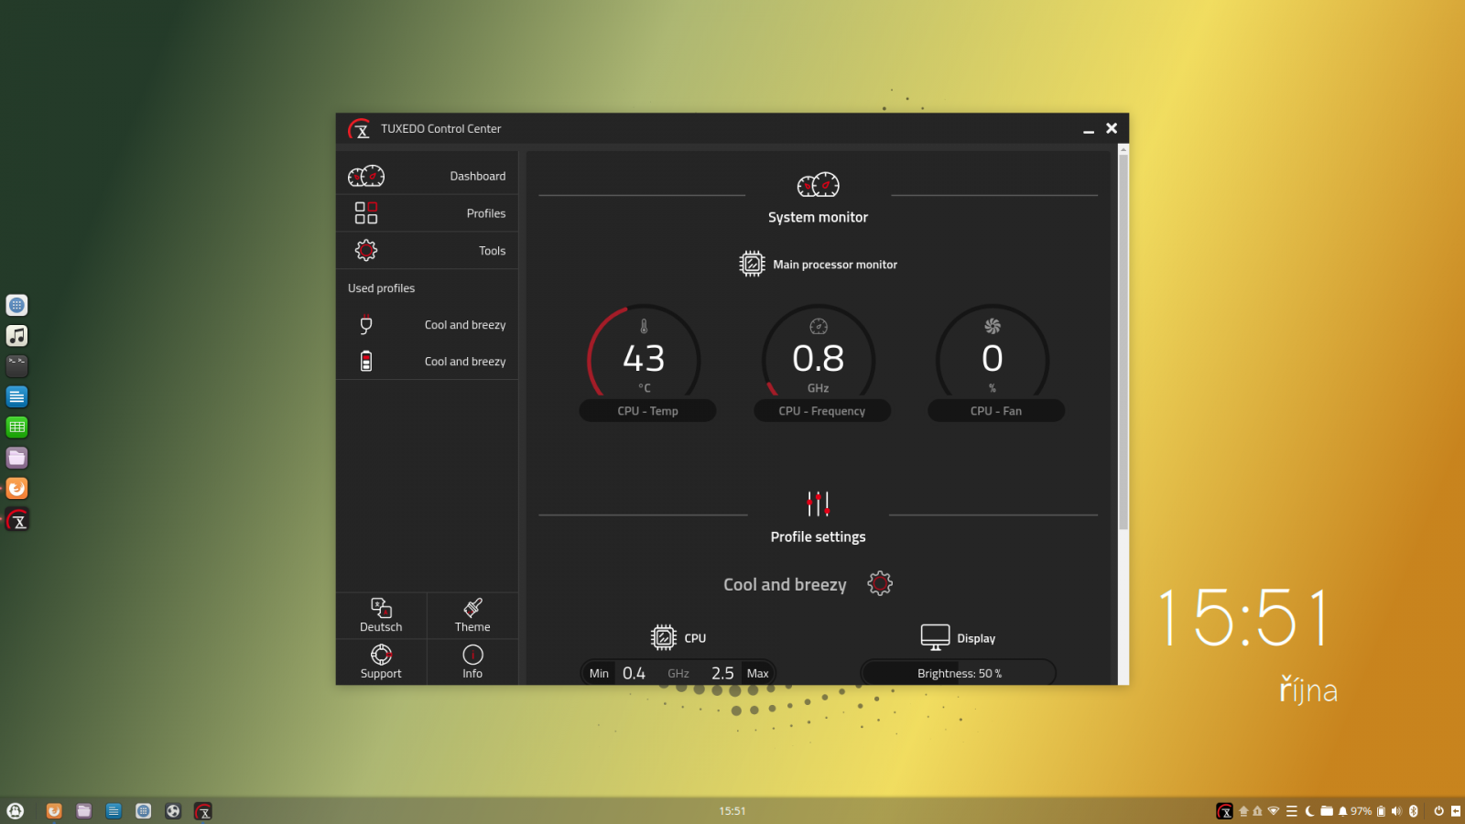Launch the terminal from the dock

click(16, 366)
